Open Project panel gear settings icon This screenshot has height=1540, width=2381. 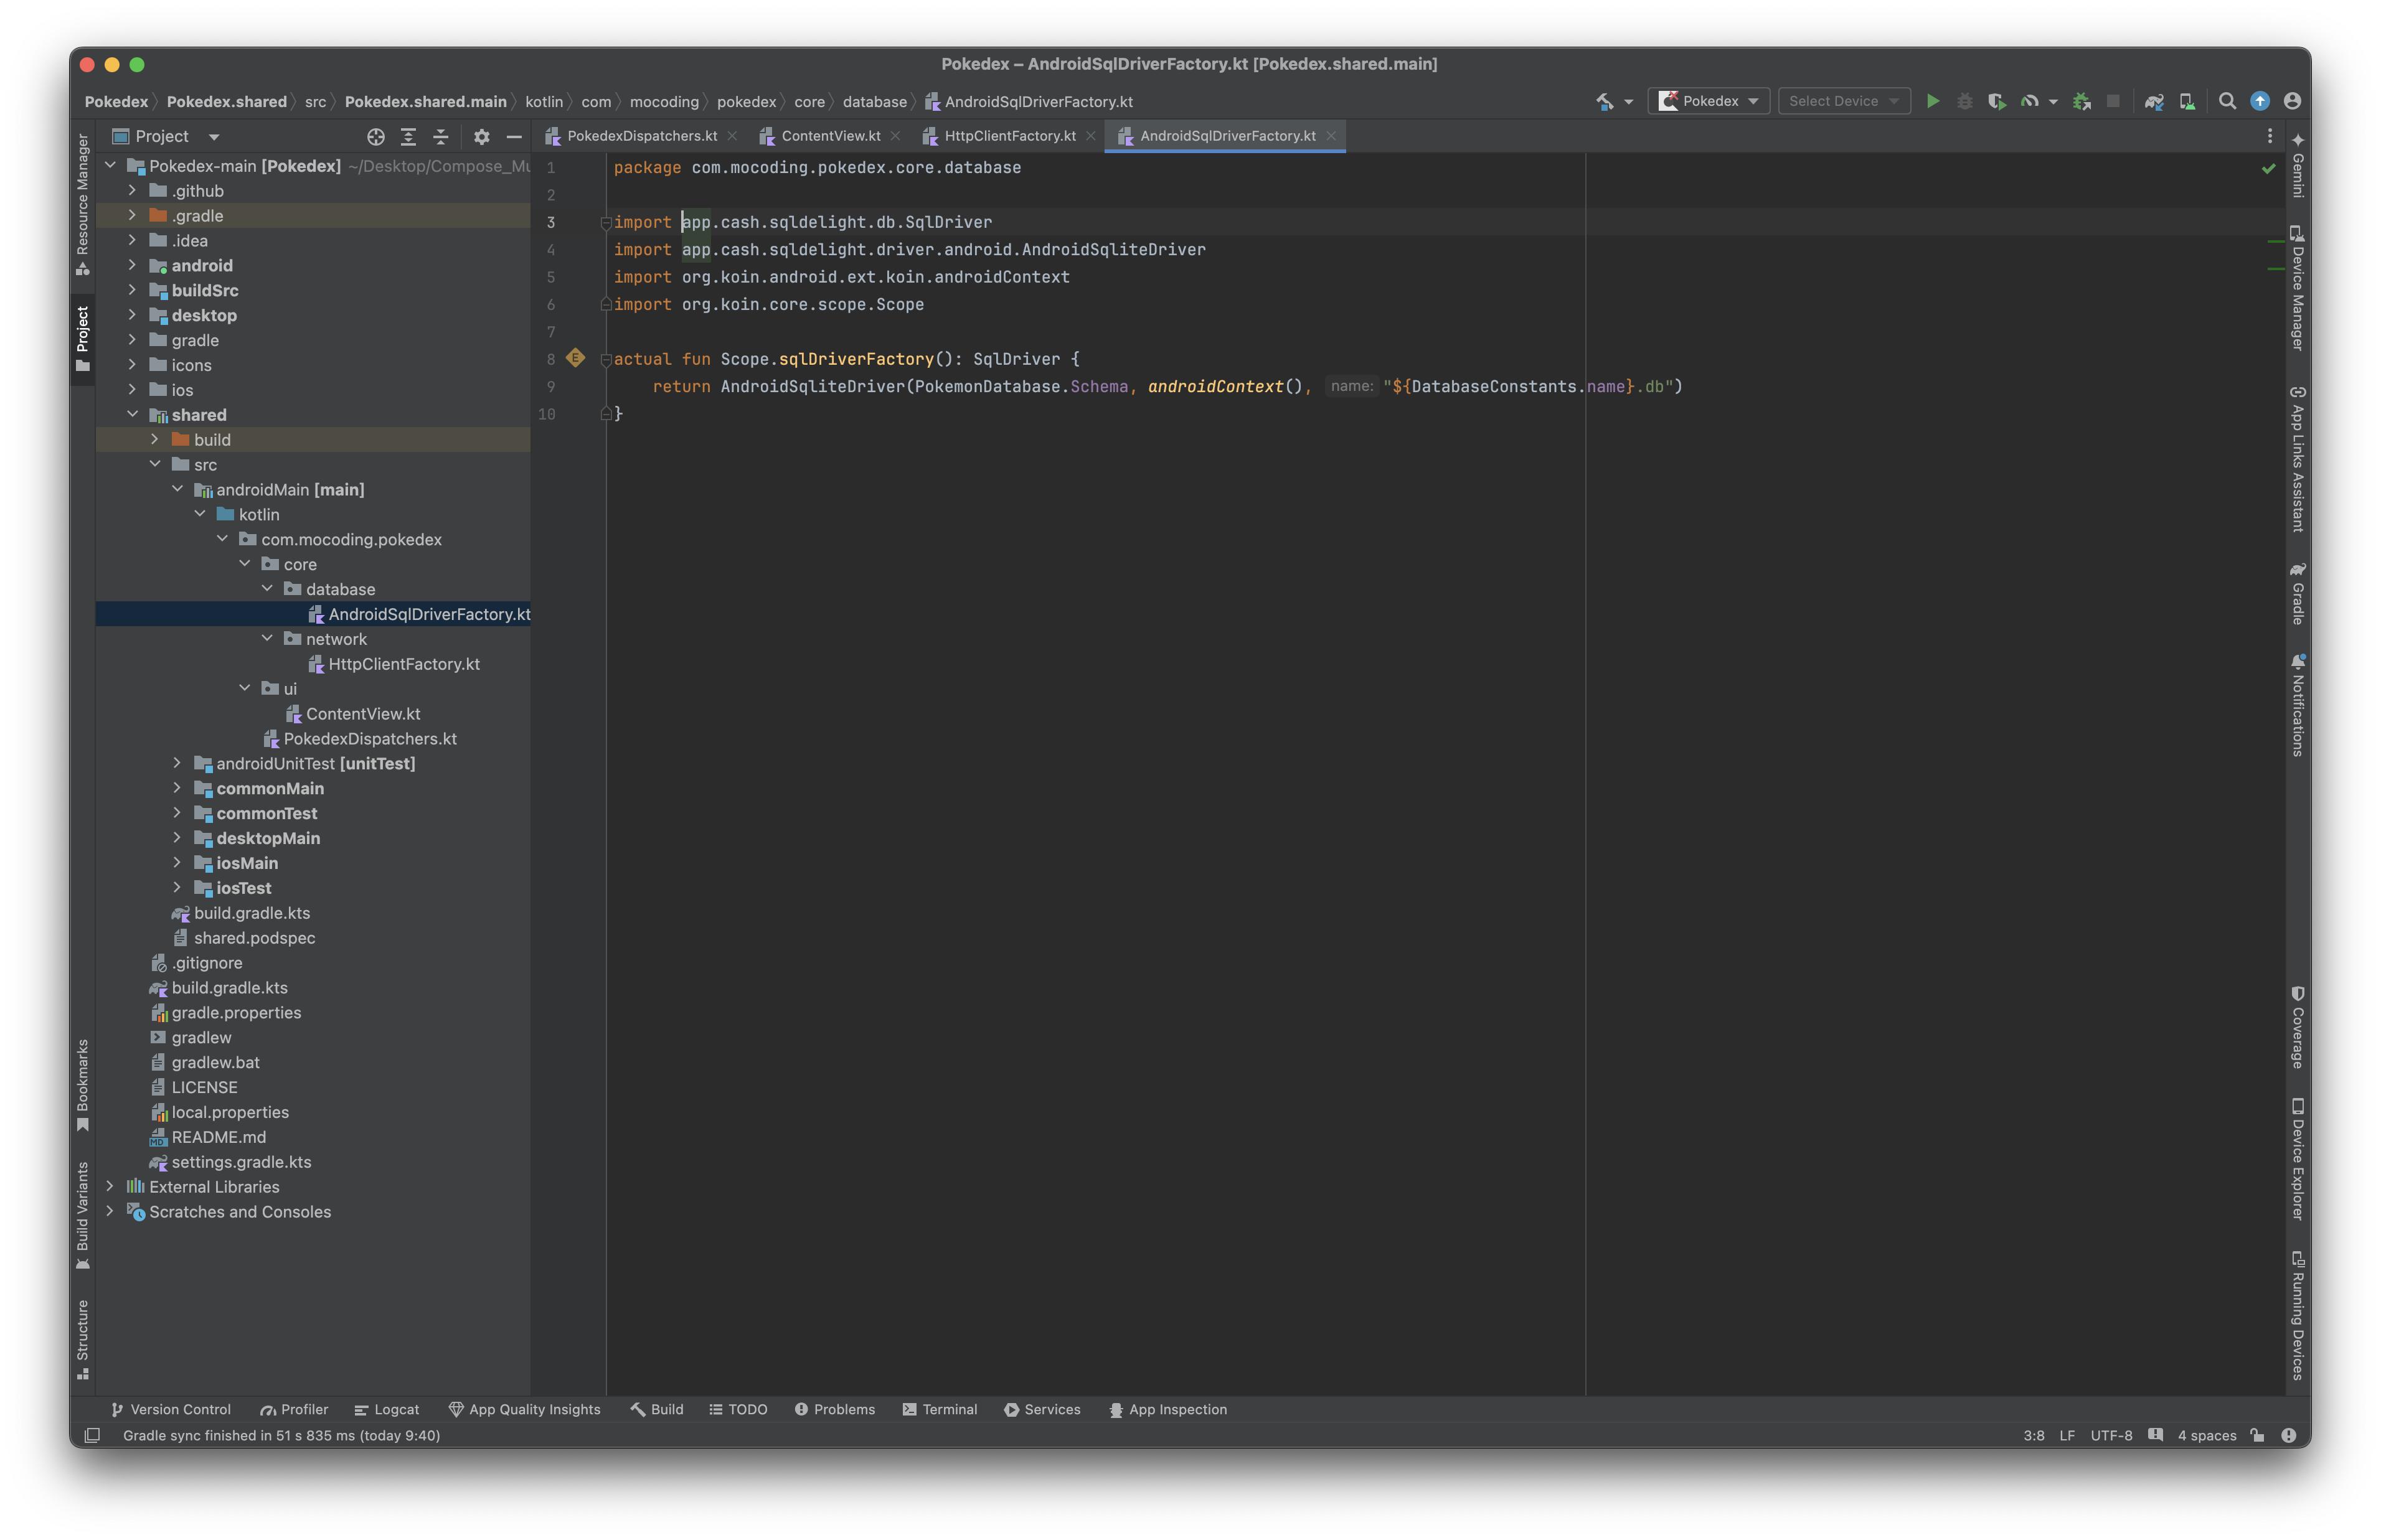point(481,137)
